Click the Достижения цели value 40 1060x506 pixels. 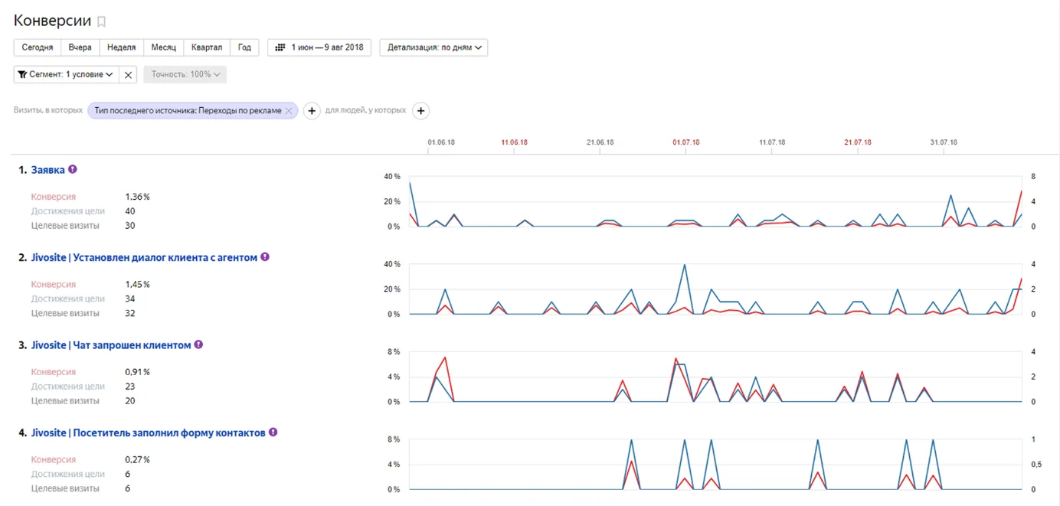click(130, 211)
